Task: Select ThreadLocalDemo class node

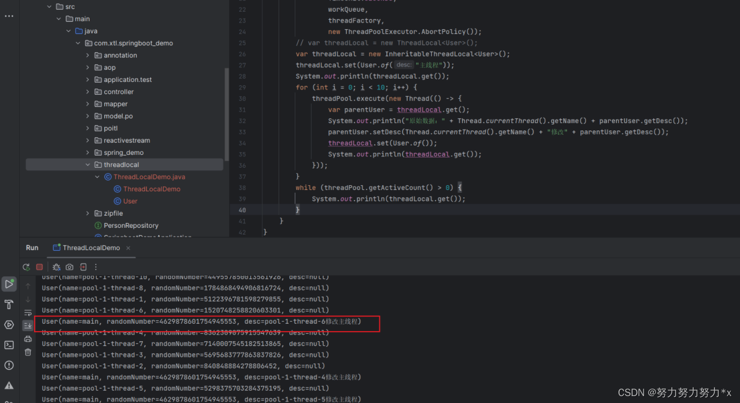Action: pyautogui.click(x=152, y=189)
